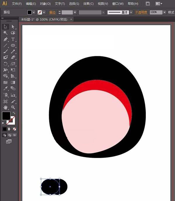Choose the Ellipse tool
This screenshot has height=201, width=175.
point(13,45)
